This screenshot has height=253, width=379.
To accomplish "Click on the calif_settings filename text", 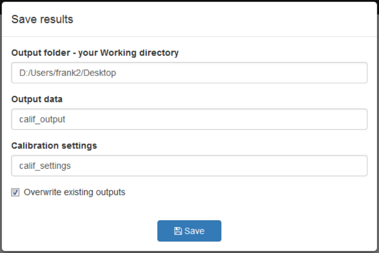I will [x=45, y=166].
